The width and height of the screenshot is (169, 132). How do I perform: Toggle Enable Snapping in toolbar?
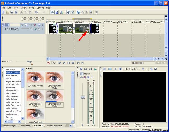[x=52, y=12]
